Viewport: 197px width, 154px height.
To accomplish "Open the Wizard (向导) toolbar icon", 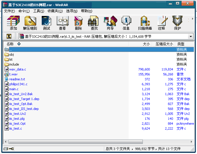I will tap(110, 21).
